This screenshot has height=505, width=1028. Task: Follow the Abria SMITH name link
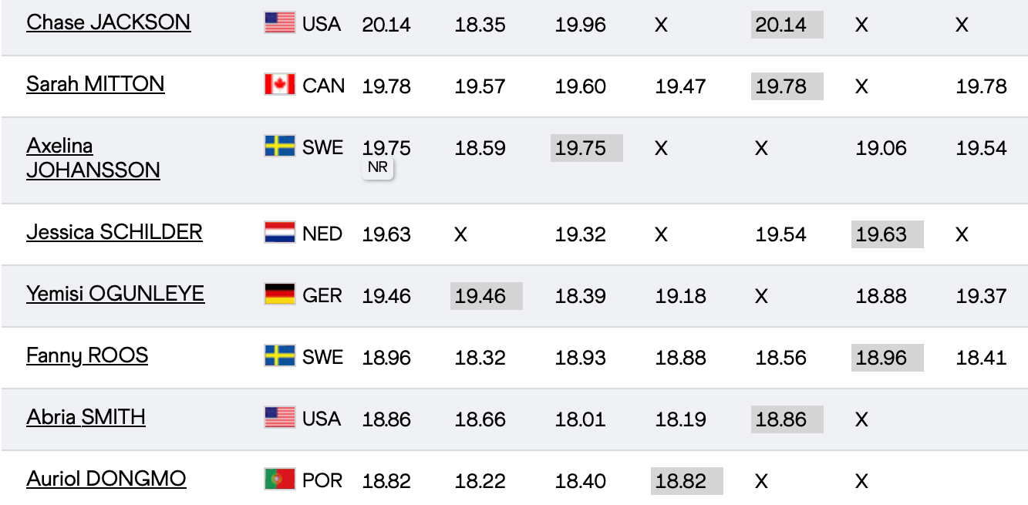(x=86, y=417)
